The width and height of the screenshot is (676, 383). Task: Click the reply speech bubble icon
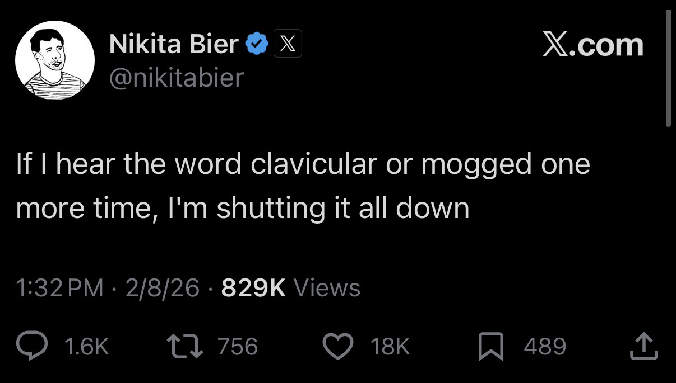coord(34,346)
